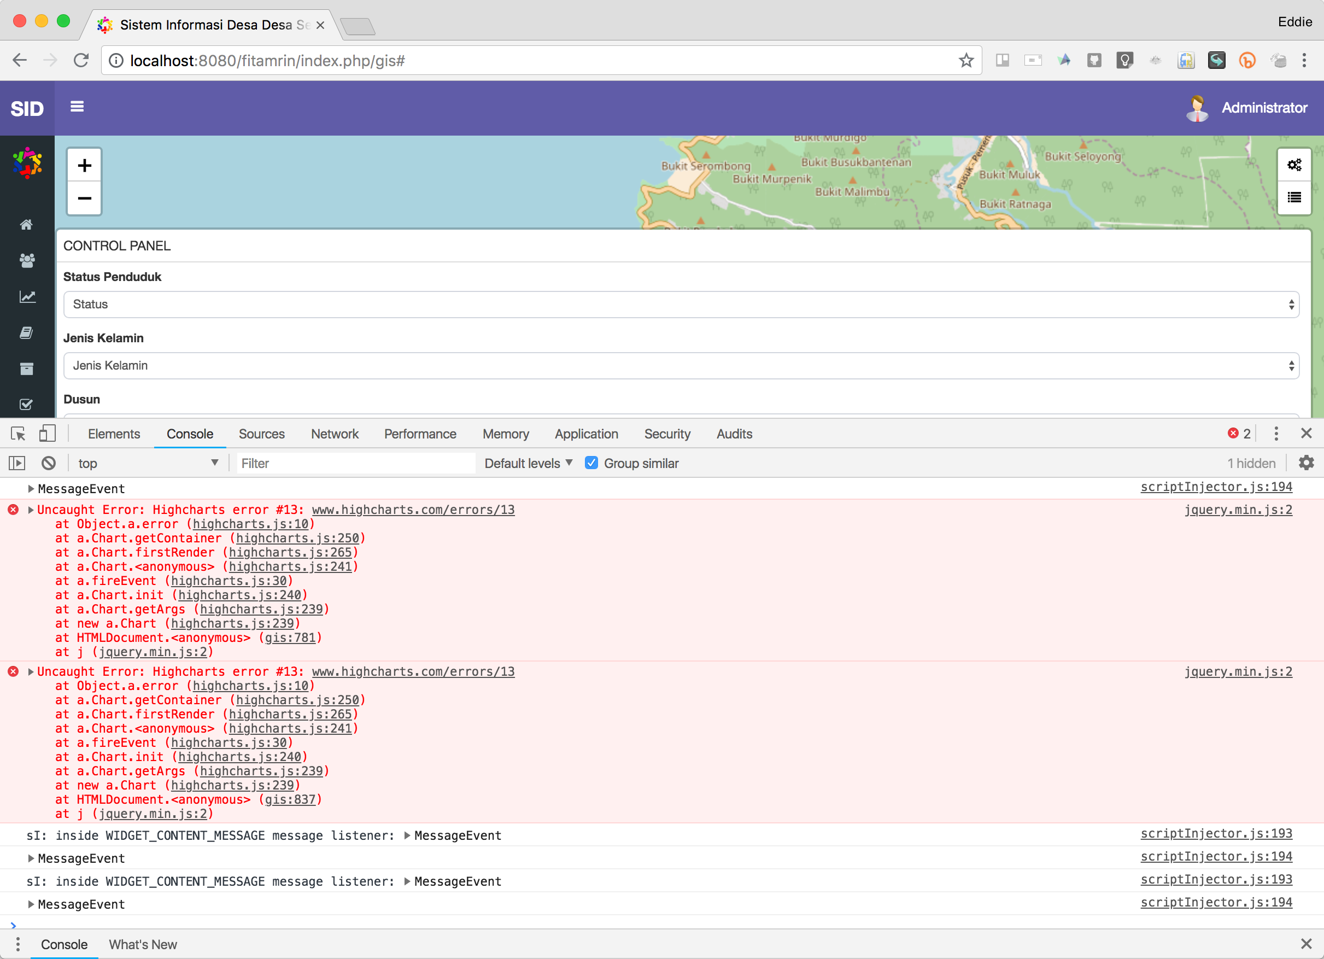This screenshot has height=959, width=1324.
Task: Toggle the sidebar hamburger menu
Action: coord(77,107)
